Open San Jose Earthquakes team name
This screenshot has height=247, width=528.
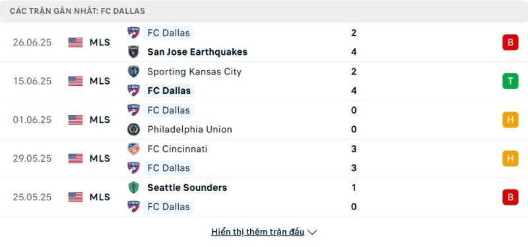(197, 52)
